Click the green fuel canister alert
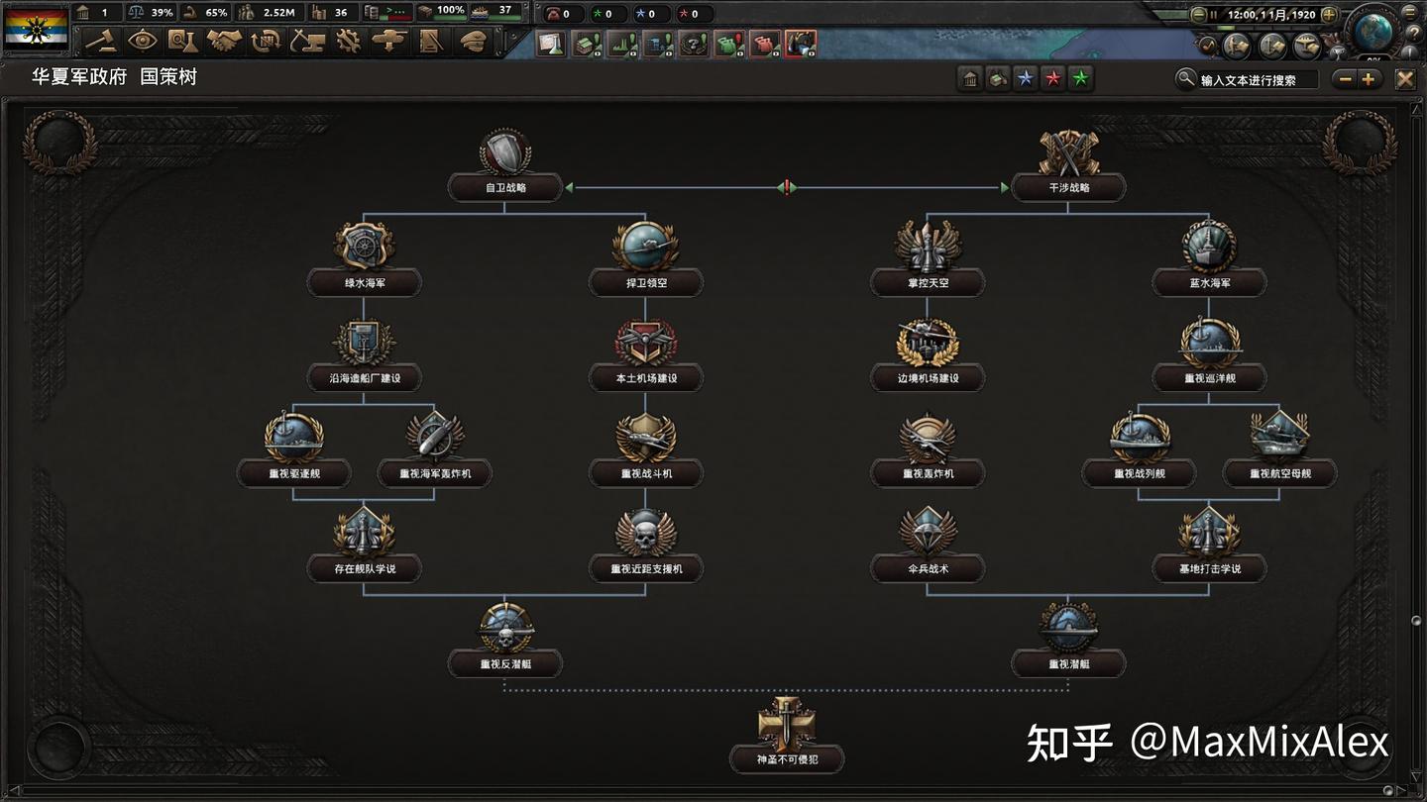Screen dimensions: 1427x802 [729, 44]
